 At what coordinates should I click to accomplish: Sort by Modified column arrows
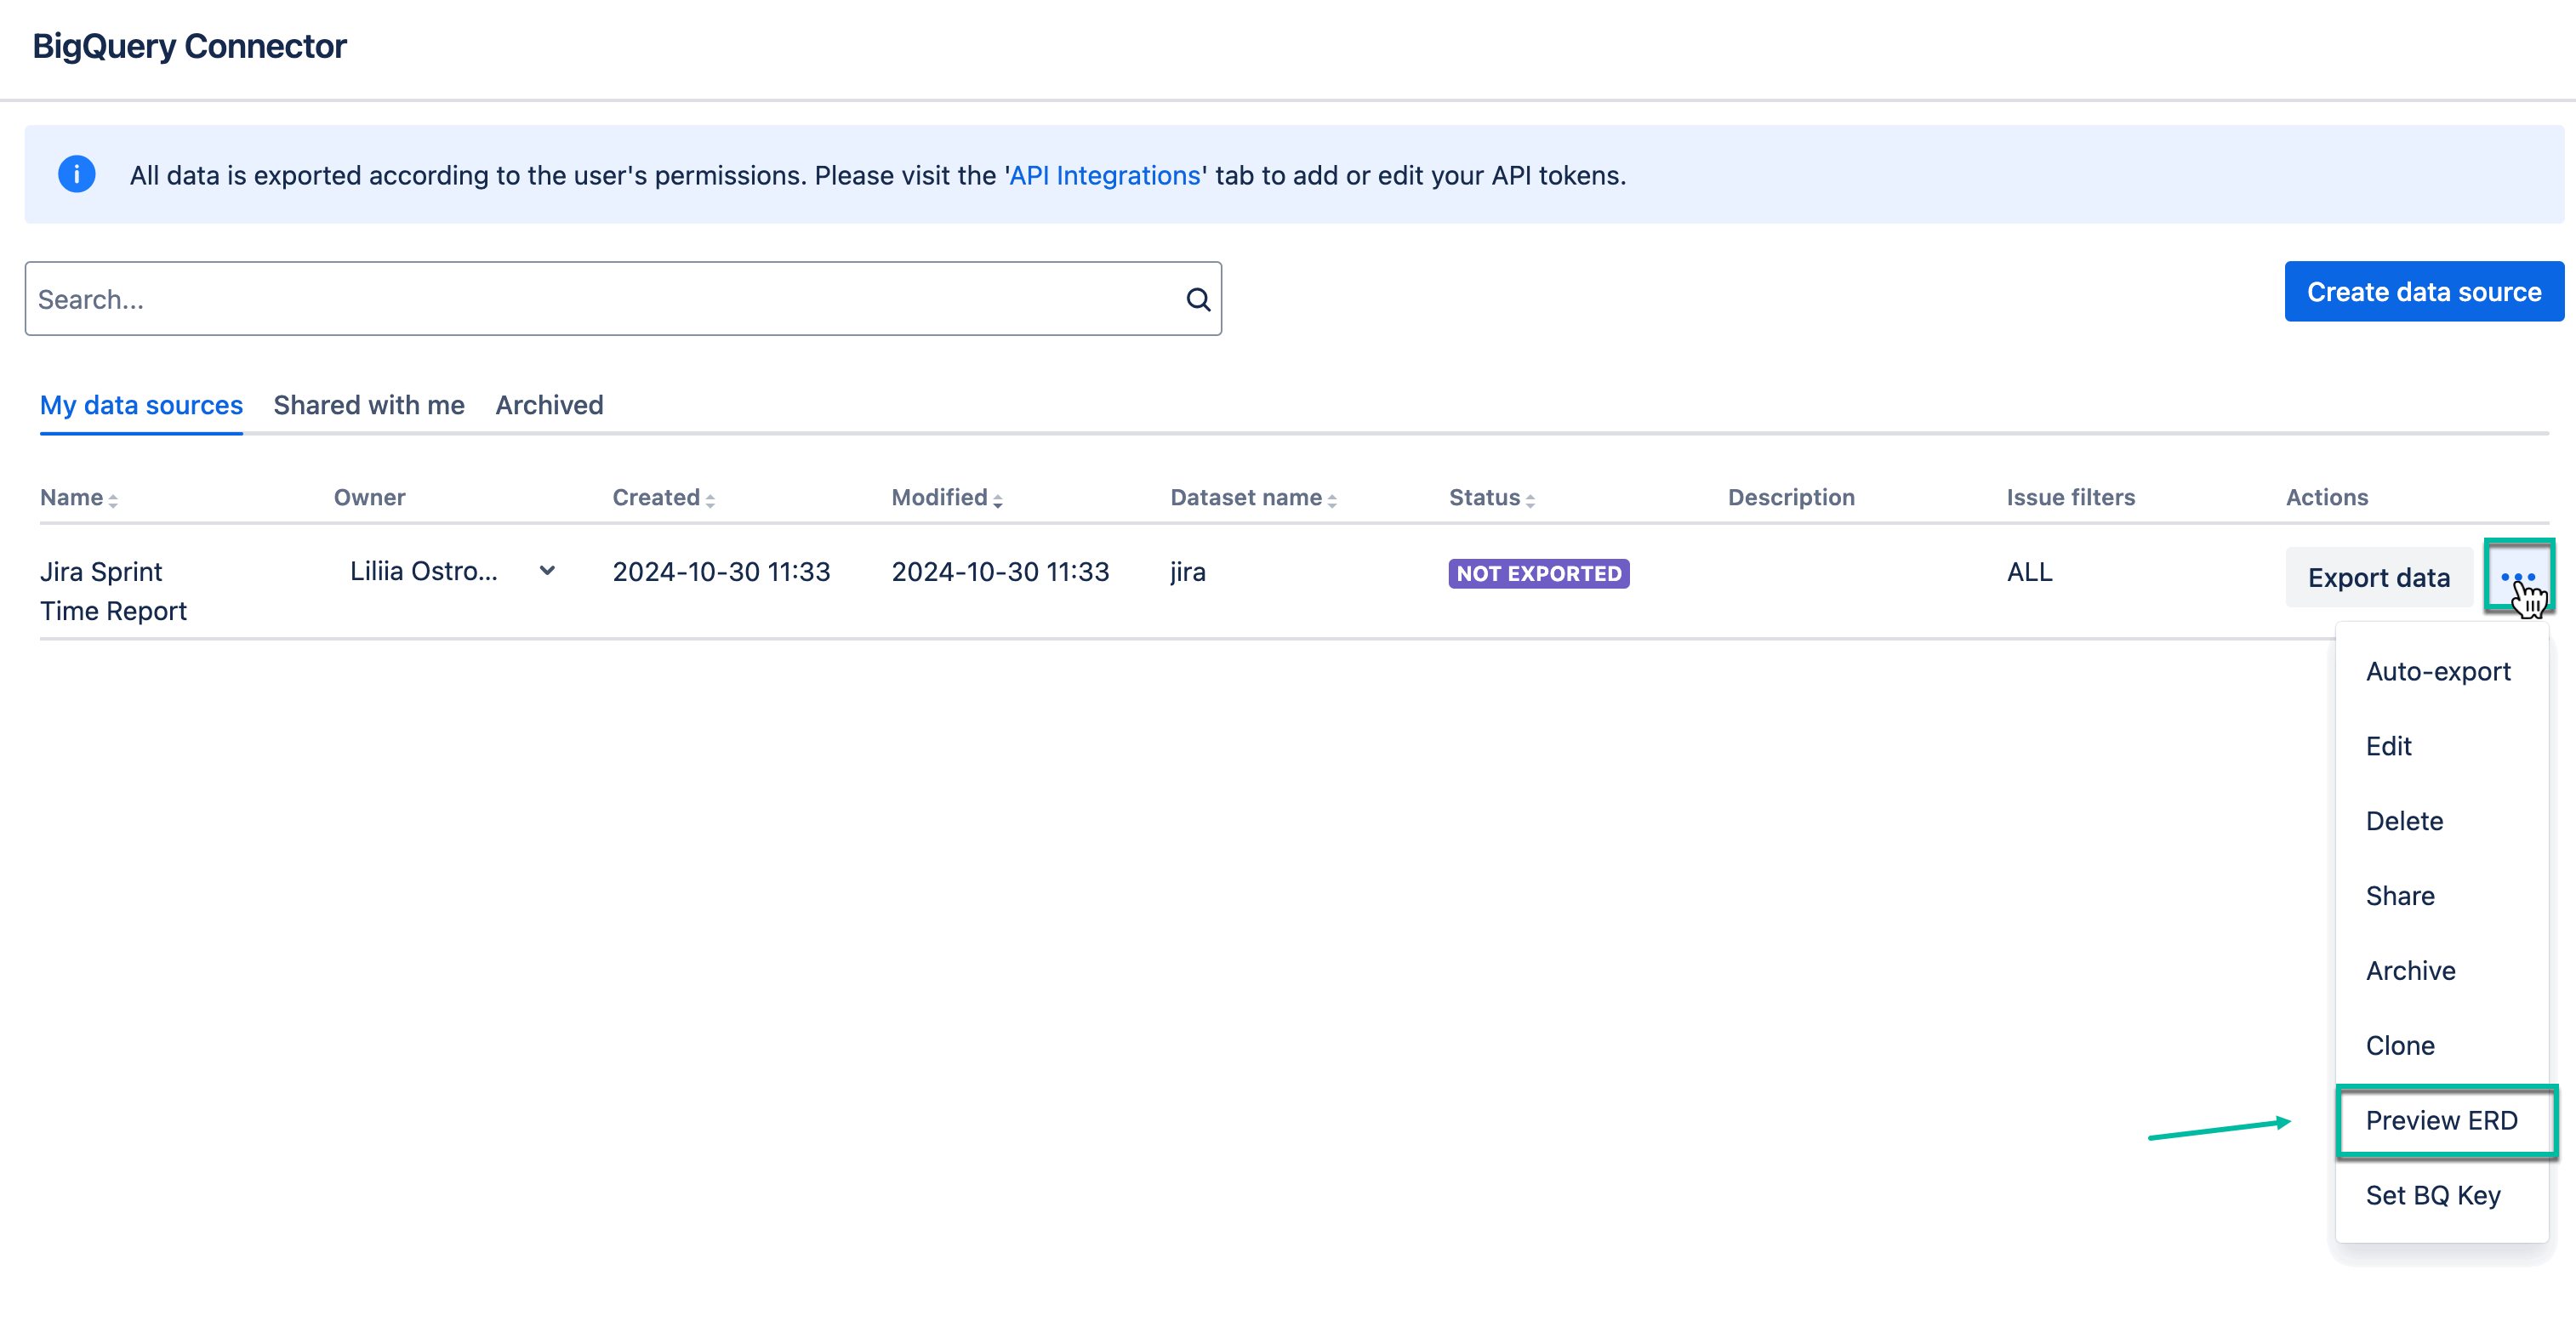(x=997, y=500)
